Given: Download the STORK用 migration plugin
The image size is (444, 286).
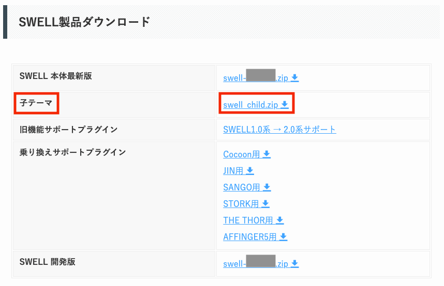Looking at the screenshot, I should (x=242, y=203).
